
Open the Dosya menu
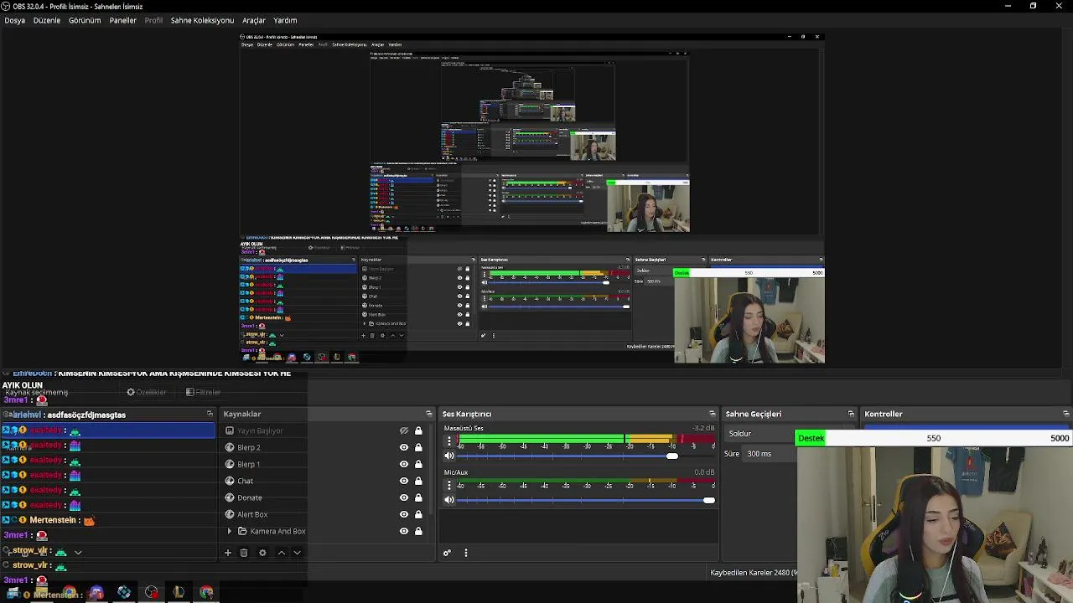coord(15,20)
